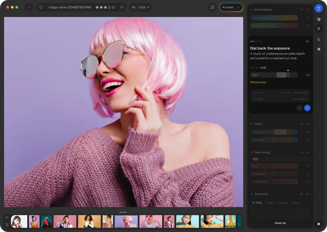This screenshot has width=327, height=232.
Task: Click the Dial back the exposure heading
Action: point(270,48)
